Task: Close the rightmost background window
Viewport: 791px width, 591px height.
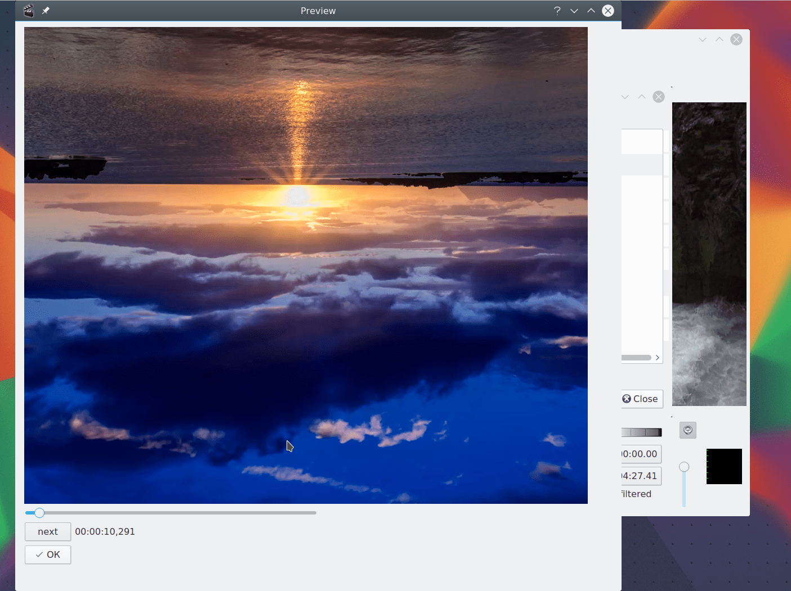Action: (x=736, y=39)
